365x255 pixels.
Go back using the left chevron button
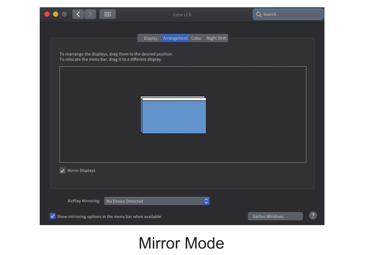[x=78, y=14]
